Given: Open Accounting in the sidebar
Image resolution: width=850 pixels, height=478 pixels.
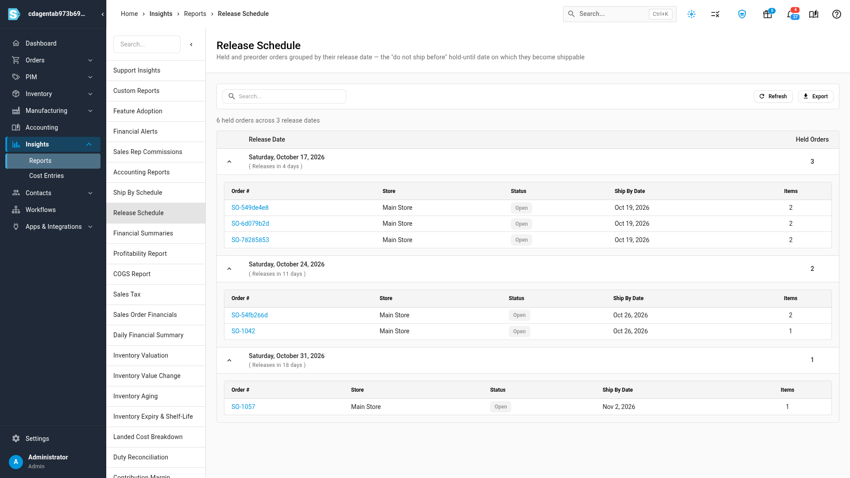Looking at the screenshot, I should (x=53, y=127).
